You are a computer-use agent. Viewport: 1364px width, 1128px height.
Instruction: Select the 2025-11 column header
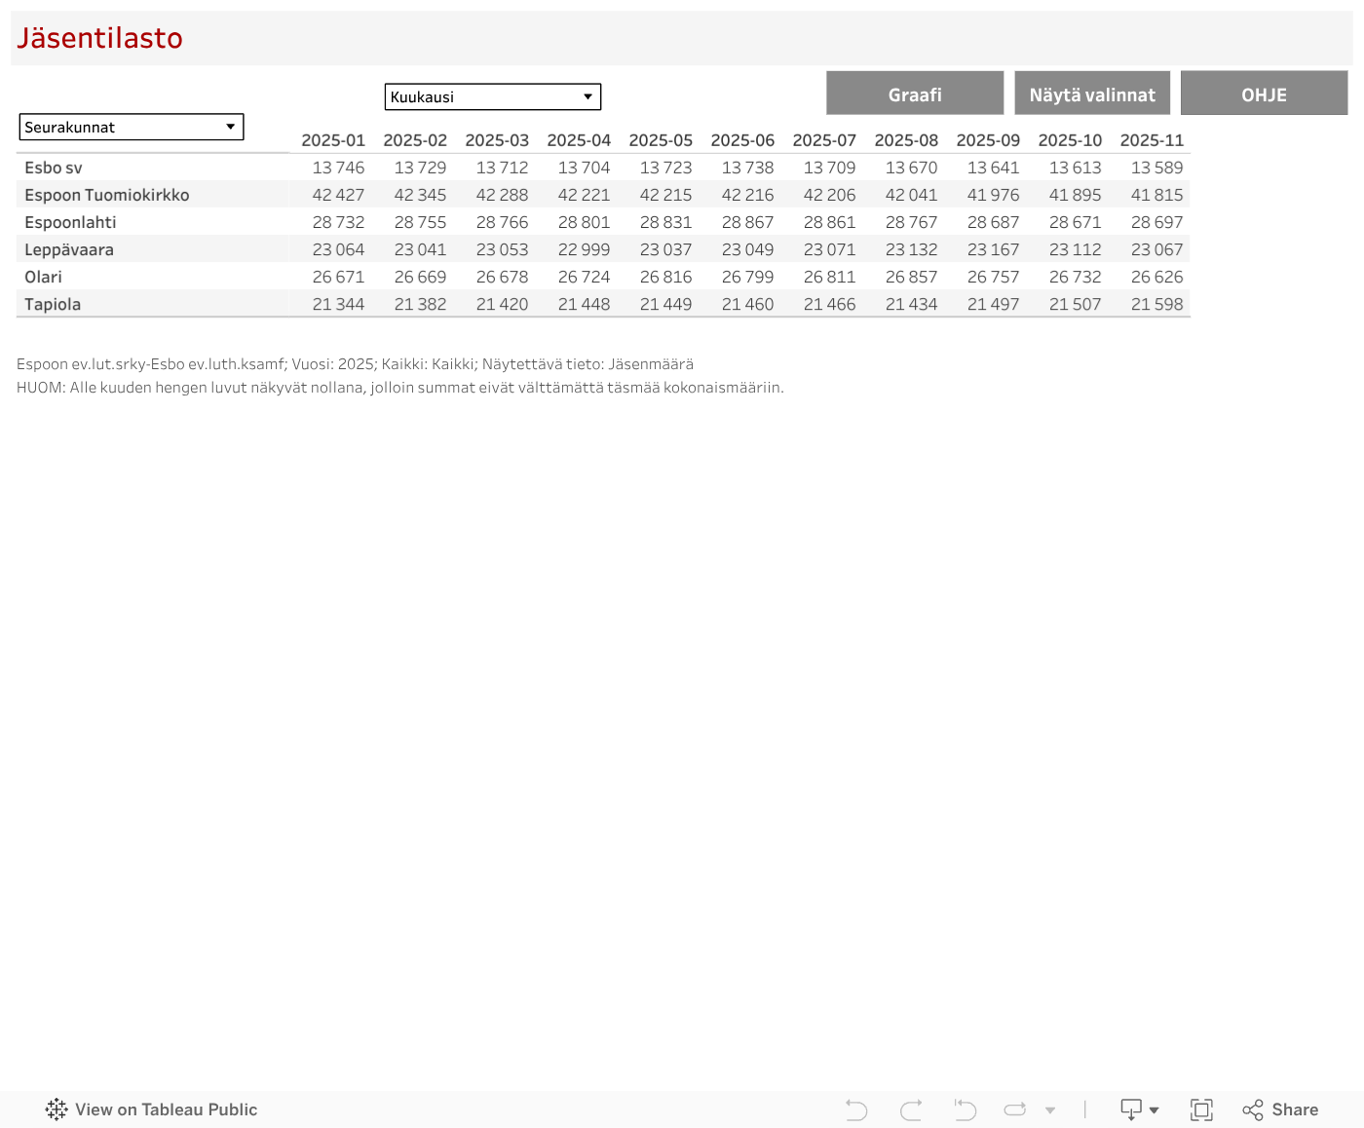(1152, 140)
